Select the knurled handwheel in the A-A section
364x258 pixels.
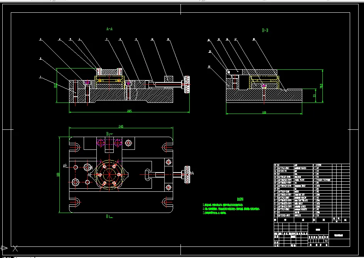point(187,85)
